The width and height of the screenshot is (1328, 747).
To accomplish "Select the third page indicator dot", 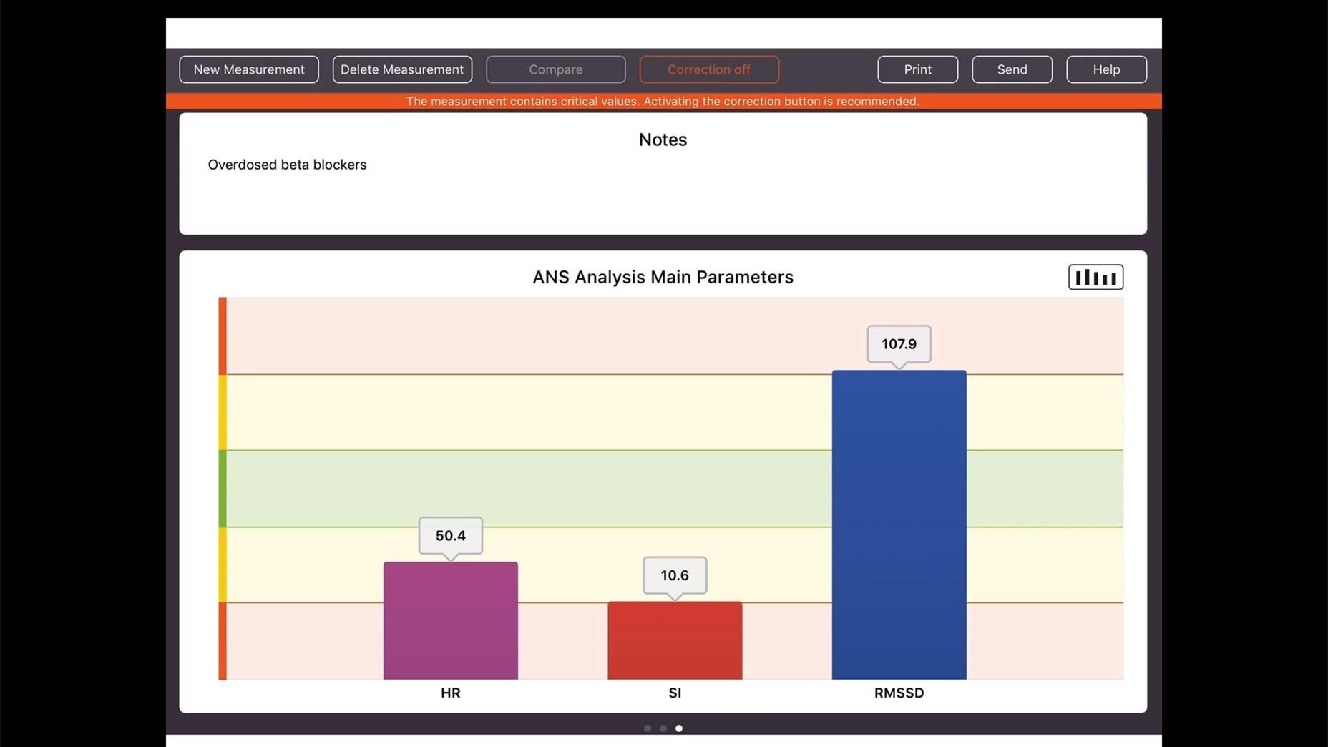I will coord(679,728).
